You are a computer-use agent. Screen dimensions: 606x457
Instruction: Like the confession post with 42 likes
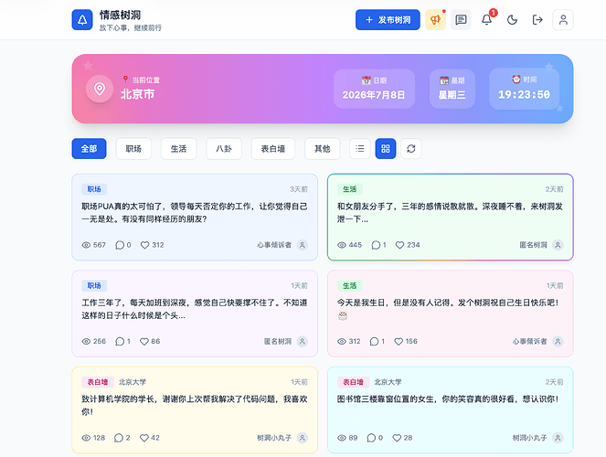pyautogui.click(x=144, y=438)
